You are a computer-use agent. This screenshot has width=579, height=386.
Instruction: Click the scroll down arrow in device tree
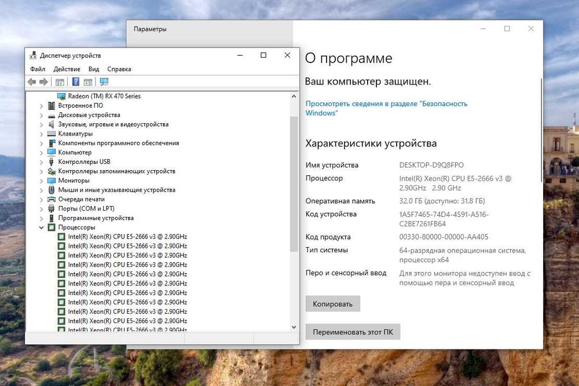[294, 327]
